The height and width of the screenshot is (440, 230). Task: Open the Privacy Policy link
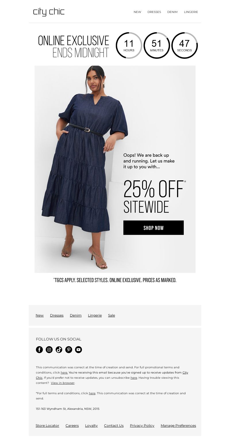tap(142, 426)
